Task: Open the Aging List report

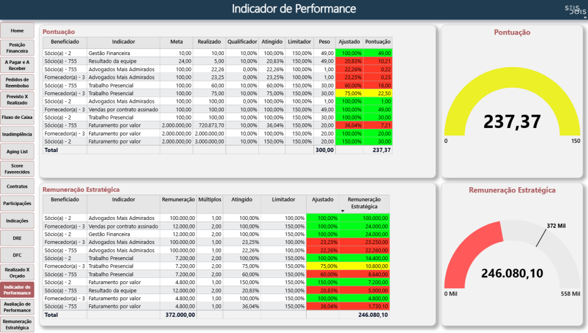Action: [x=17, y=152]
